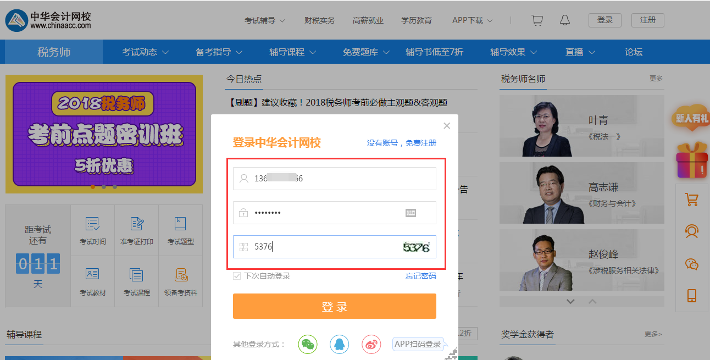Open the sidebar mobile phone icon
This screenshot has height=360, width=710.
point(692,295)
